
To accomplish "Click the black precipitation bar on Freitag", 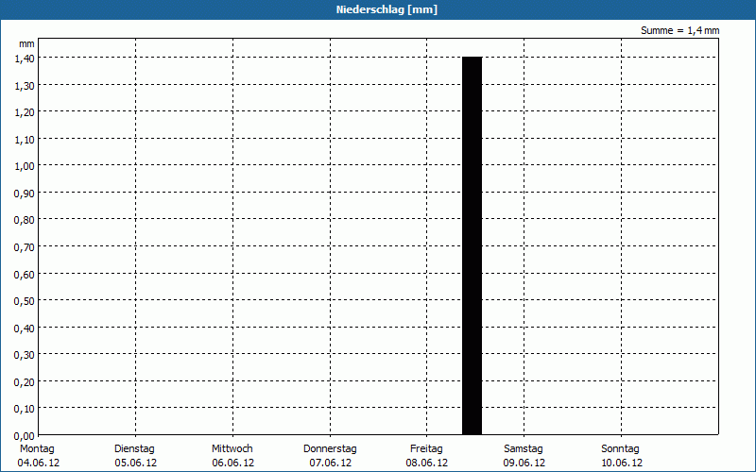I will (x=472, y=245).
